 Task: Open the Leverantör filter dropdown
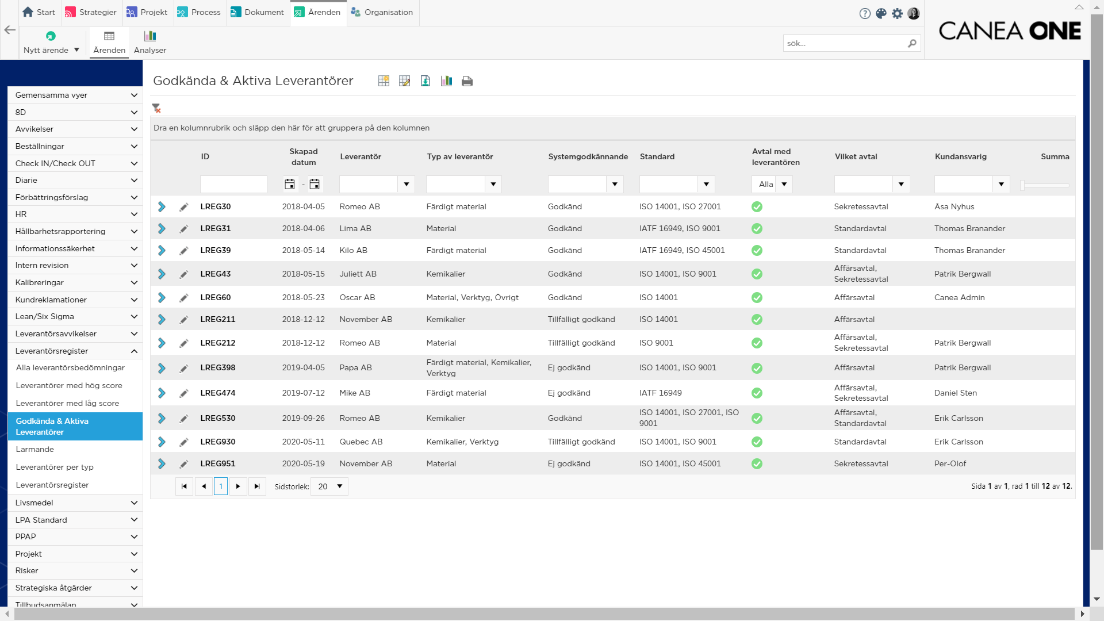(406, 184)
